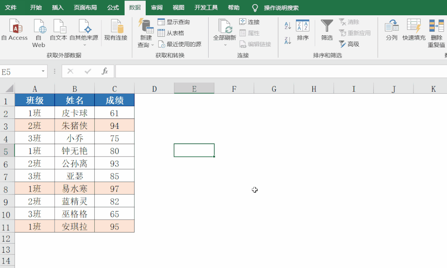Viewport: 447px width, 268px height.
Task: Sort ascending A to Z
Action: 288,25
